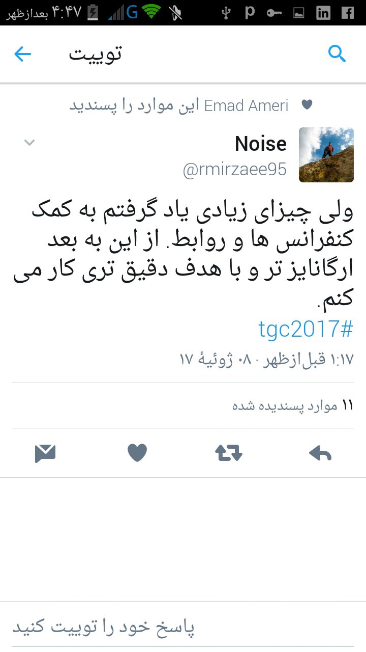
Task: Tap the Facebook notification icon in status bar
Action: (348, 13)
